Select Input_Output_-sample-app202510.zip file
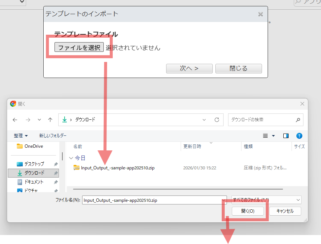Viewport: 321px width, 244px height. [x=117, y=168]
